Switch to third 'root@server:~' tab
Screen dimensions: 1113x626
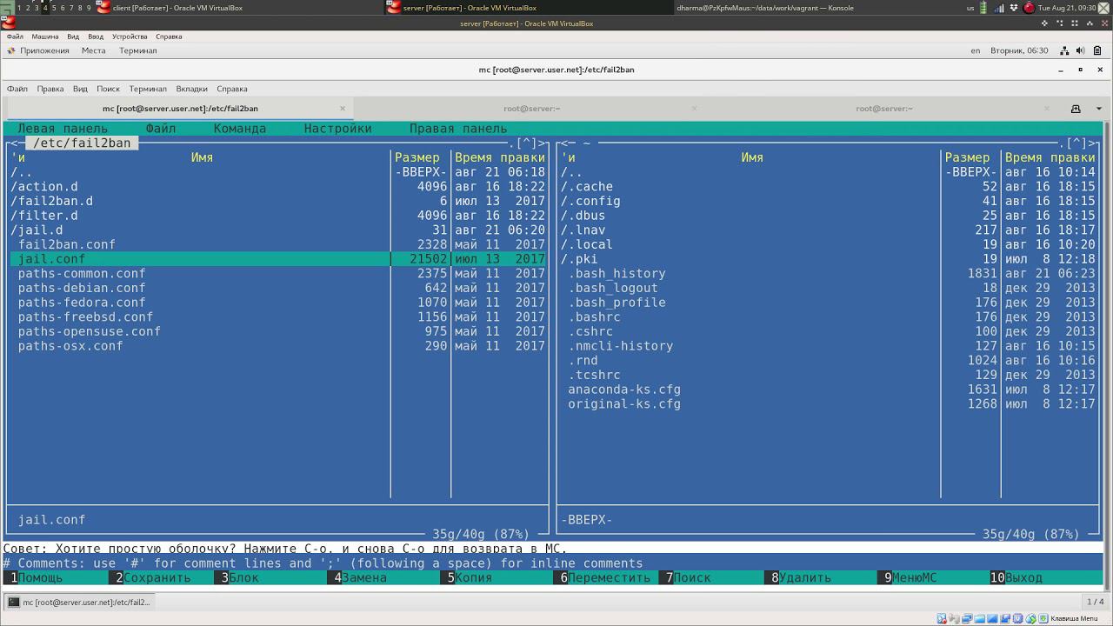(x=883, y=109)
